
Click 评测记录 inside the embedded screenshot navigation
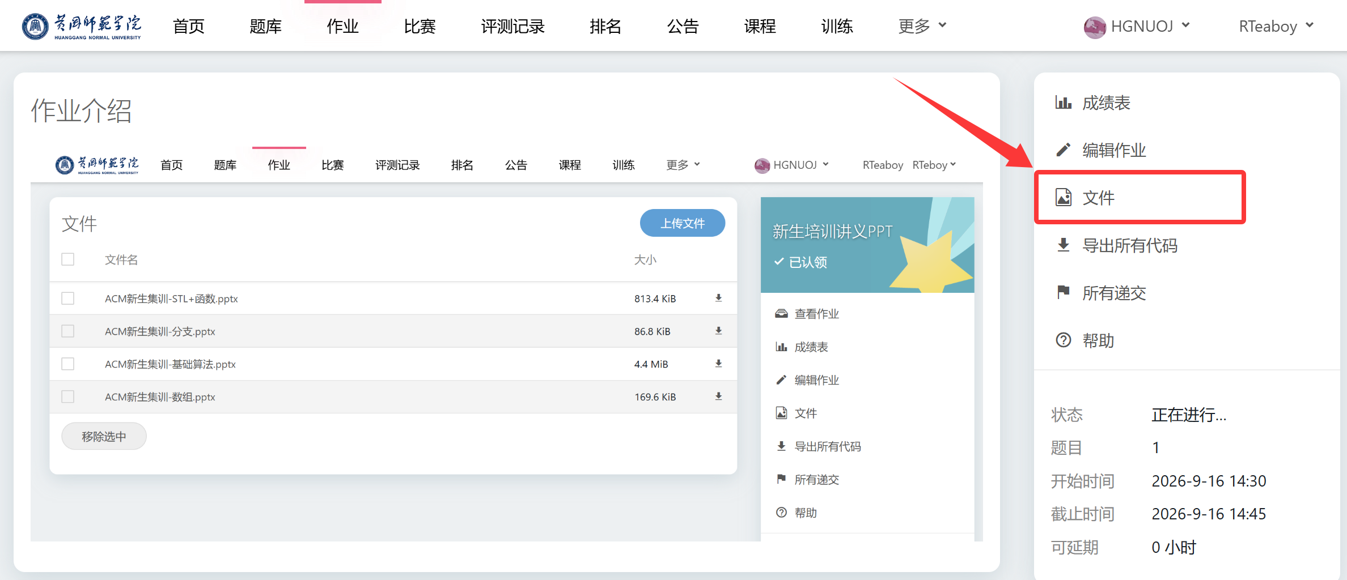tap(397, 165)
